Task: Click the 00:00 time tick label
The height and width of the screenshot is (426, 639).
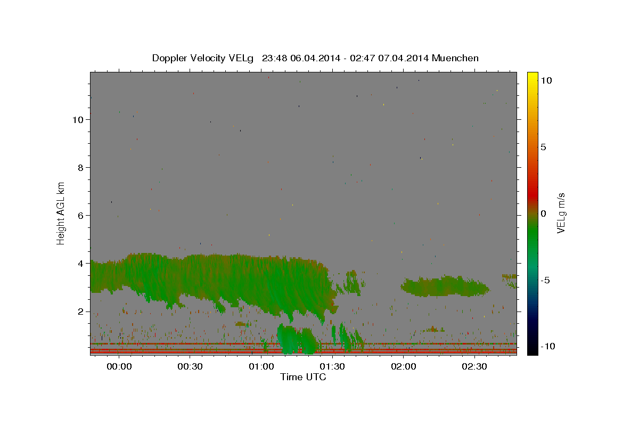Action: click(x=119, y=367)
